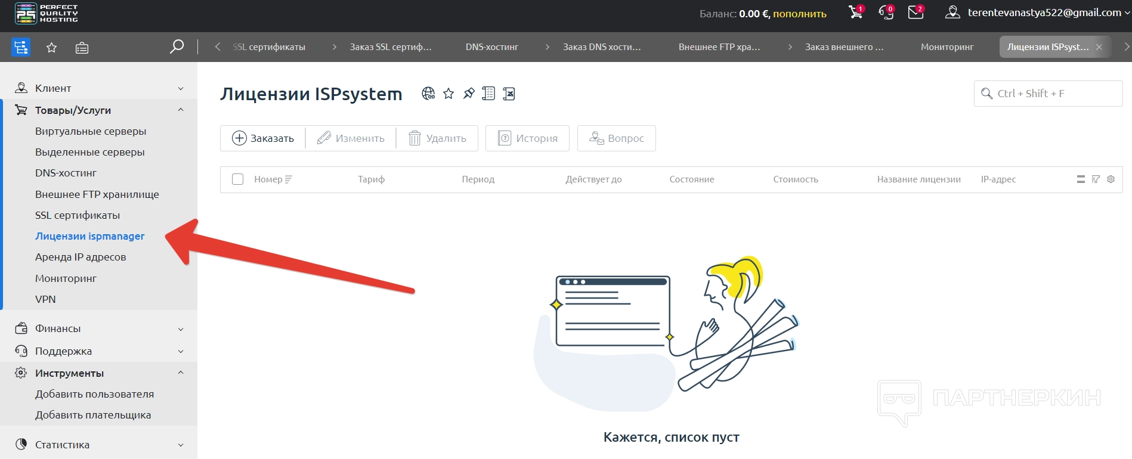This screenshot has height=459, width=1132.
Task: Select the menu tree view icon
Action: click(21, 47)
